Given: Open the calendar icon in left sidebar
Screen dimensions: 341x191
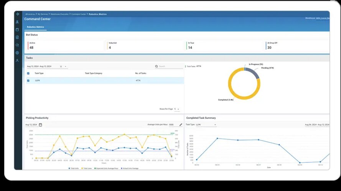Looking at the screenshot, I should coord(17,29).
